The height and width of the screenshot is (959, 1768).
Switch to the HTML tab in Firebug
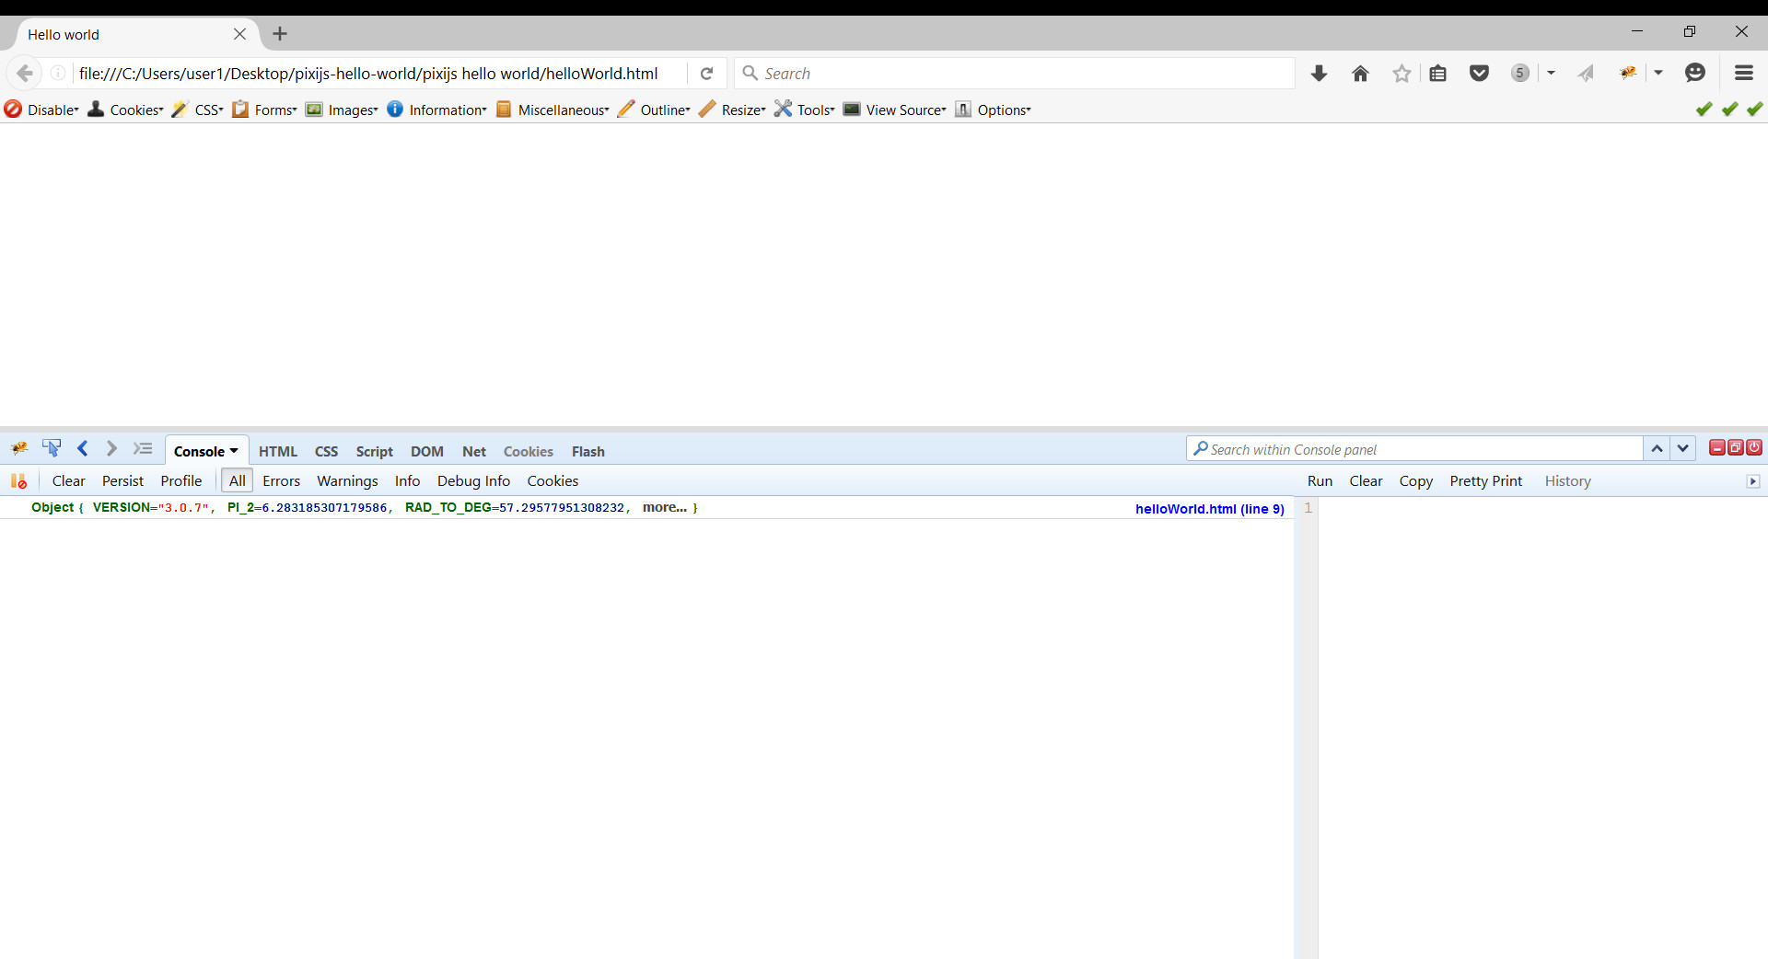click(x=277, y=451)
